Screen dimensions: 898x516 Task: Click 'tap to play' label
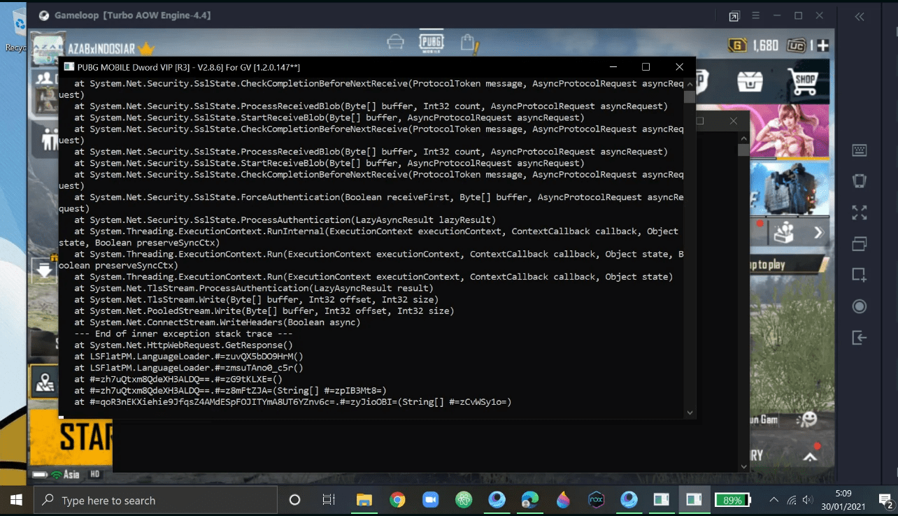[x=767, y=265]
